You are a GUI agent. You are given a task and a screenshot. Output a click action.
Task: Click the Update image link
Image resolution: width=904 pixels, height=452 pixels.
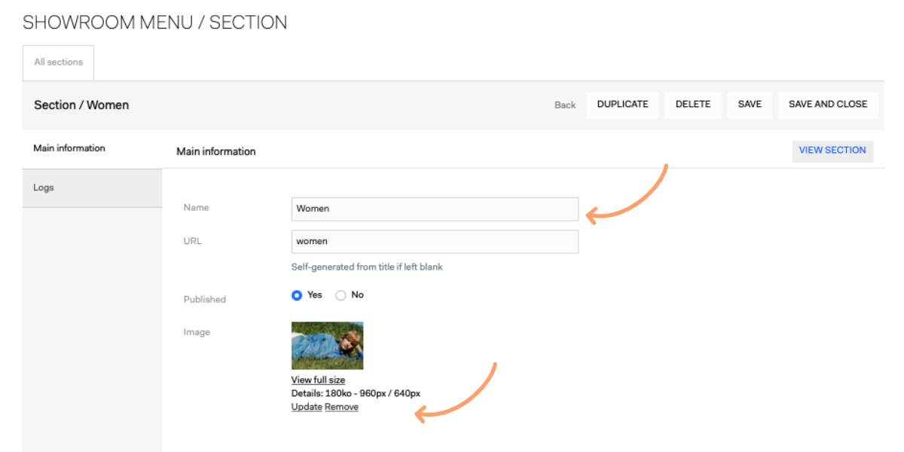click(x=307, y=408)
